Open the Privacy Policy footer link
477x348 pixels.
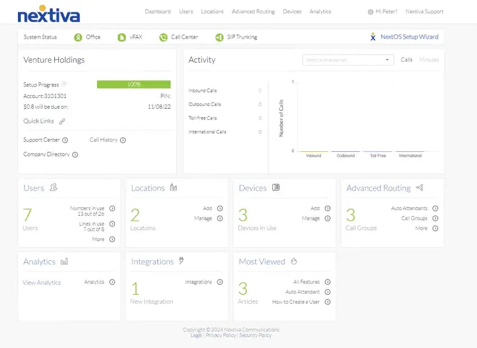click(x=221, y=335)
